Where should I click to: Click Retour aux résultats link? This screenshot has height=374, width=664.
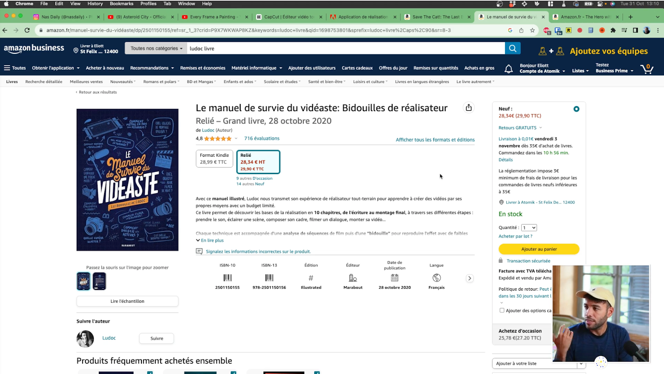pyautogui.click(x=96, y=92)
